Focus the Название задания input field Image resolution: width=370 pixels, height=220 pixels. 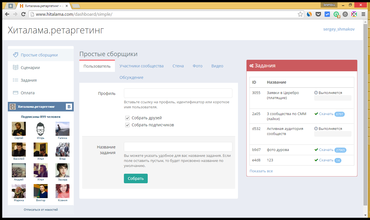coord(178,147)
